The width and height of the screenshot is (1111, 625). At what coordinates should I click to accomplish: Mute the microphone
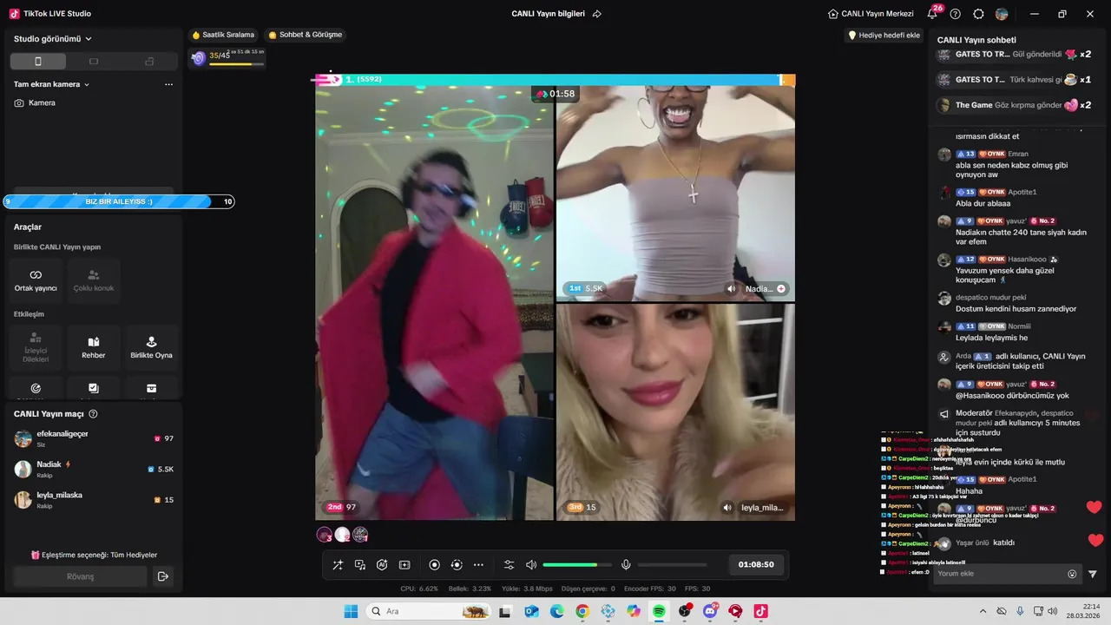coord(626,565)
